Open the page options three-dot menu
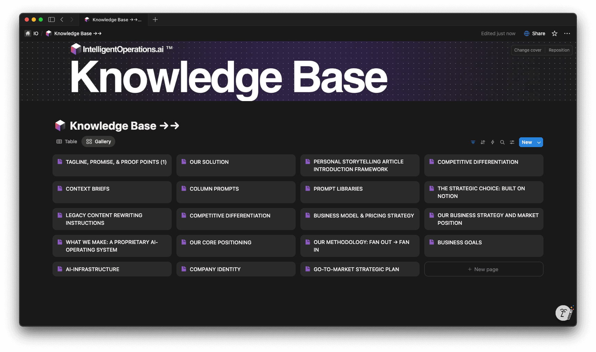The image size is (596, 352). pyautogui.click(x=567, y=33)
